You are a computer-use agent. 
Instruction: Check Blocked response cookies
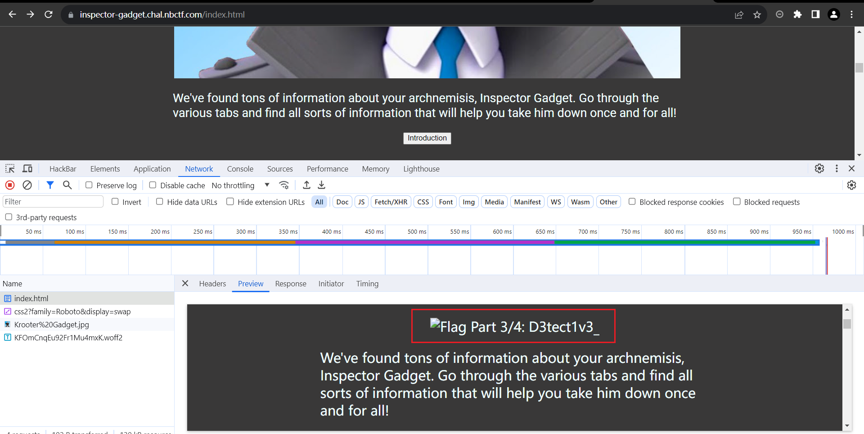pos(632,202)
